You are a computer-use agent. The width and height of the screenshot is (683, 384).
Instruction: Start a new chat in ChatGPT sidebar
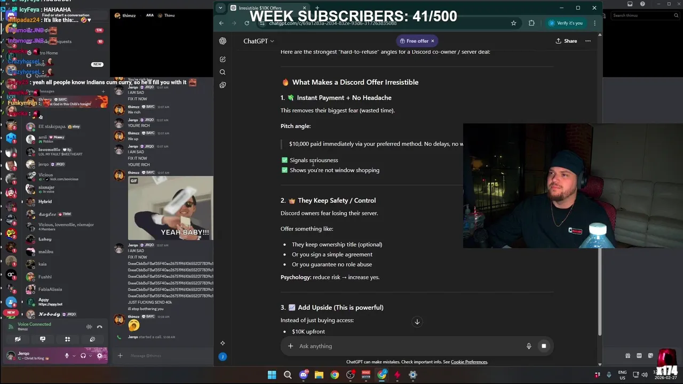[223, 59]
